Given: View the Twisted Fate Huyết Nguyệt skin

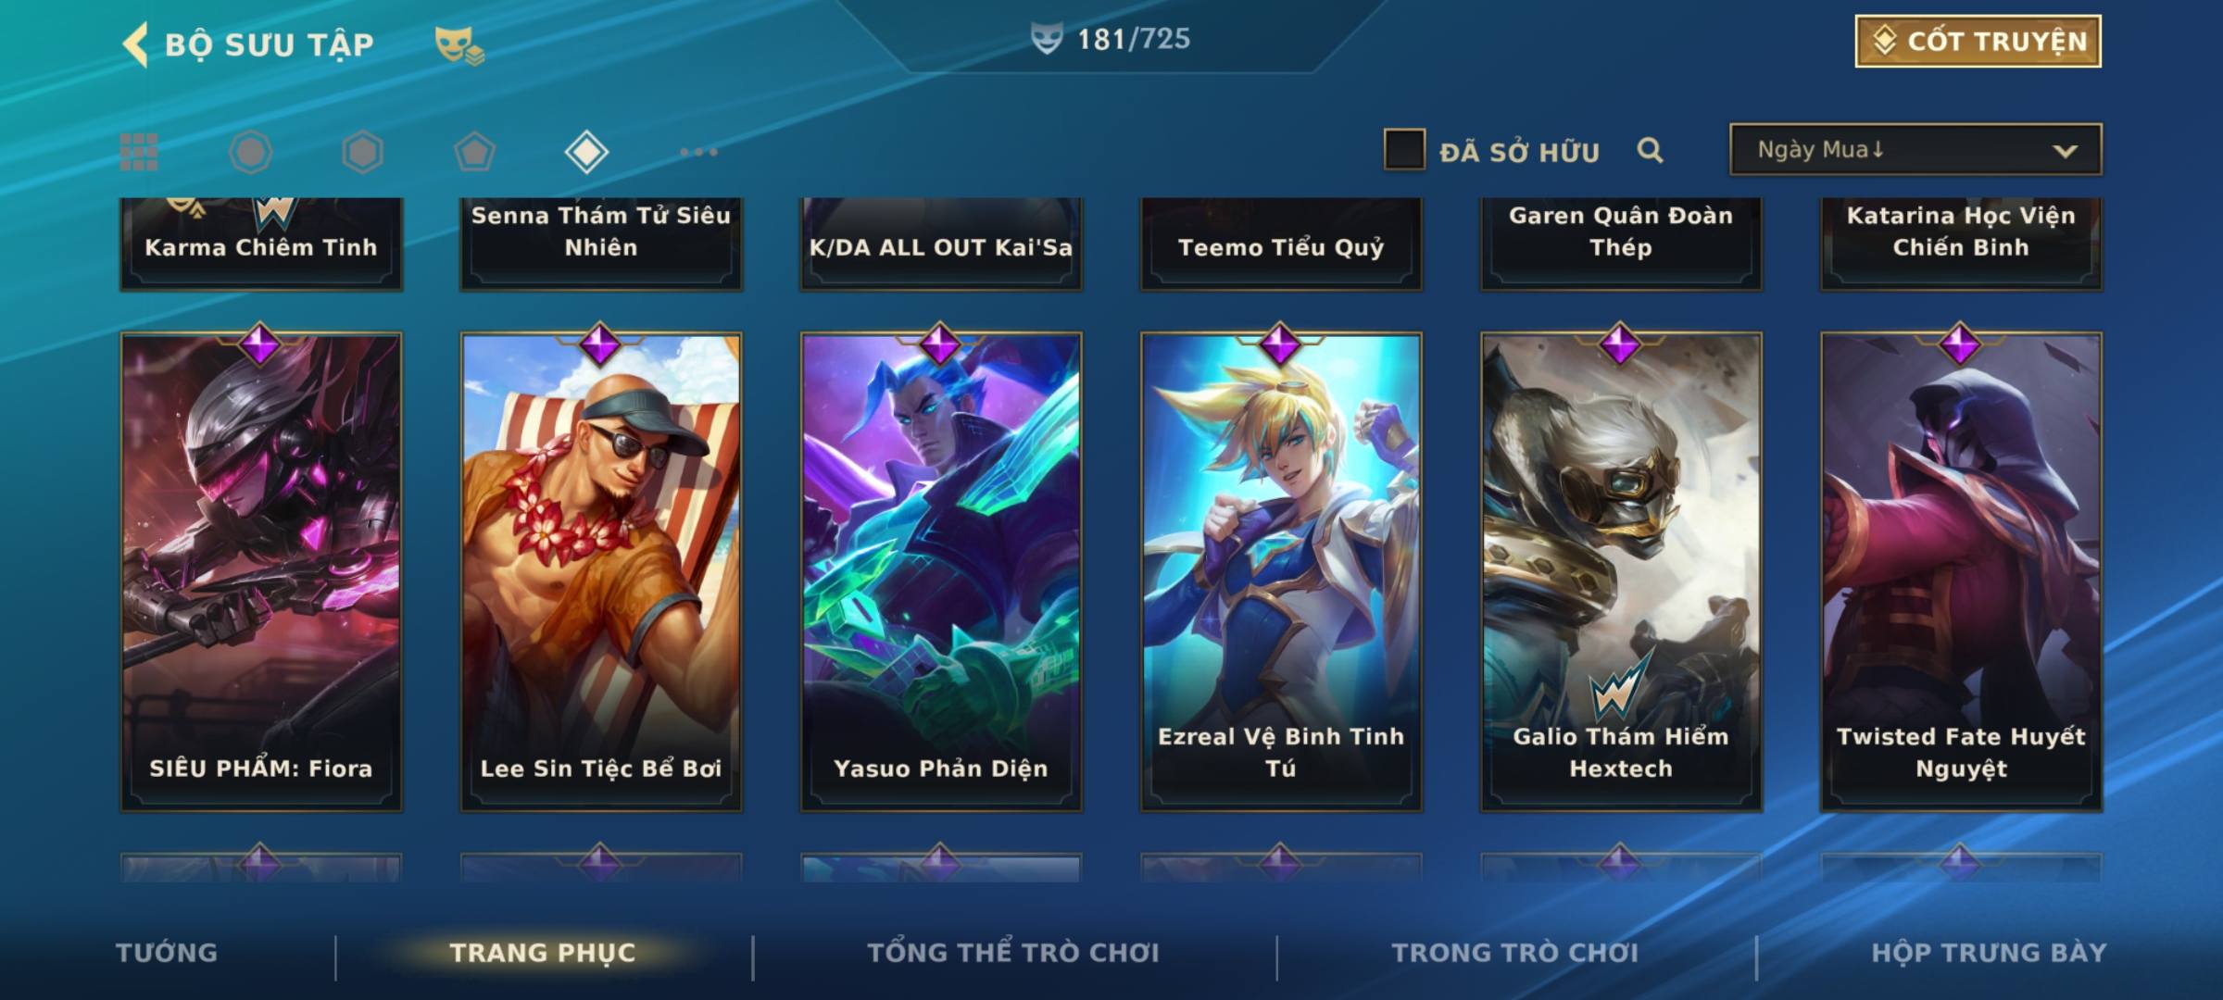Looking at the screenshot, I should (x=1961, y=572).
